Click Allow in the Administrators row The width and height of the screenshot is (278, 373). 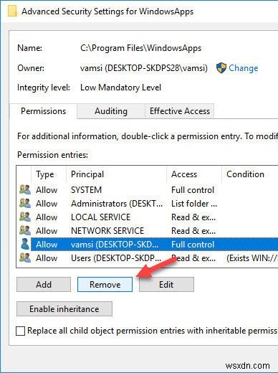[47, 204]
